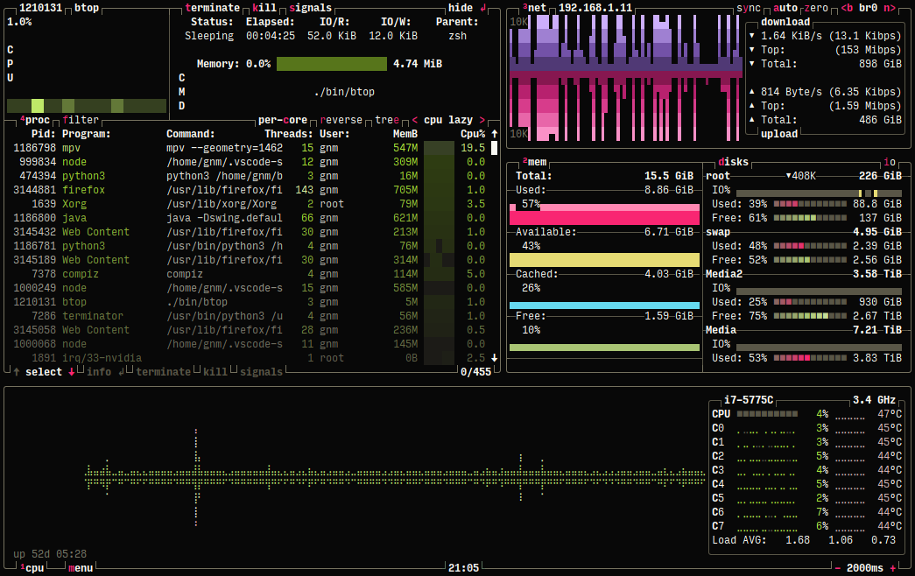This screenshot has width=915, height=576.
Task: Click the cpu tab at screen bottom
Action: click(x=33, y=567)
